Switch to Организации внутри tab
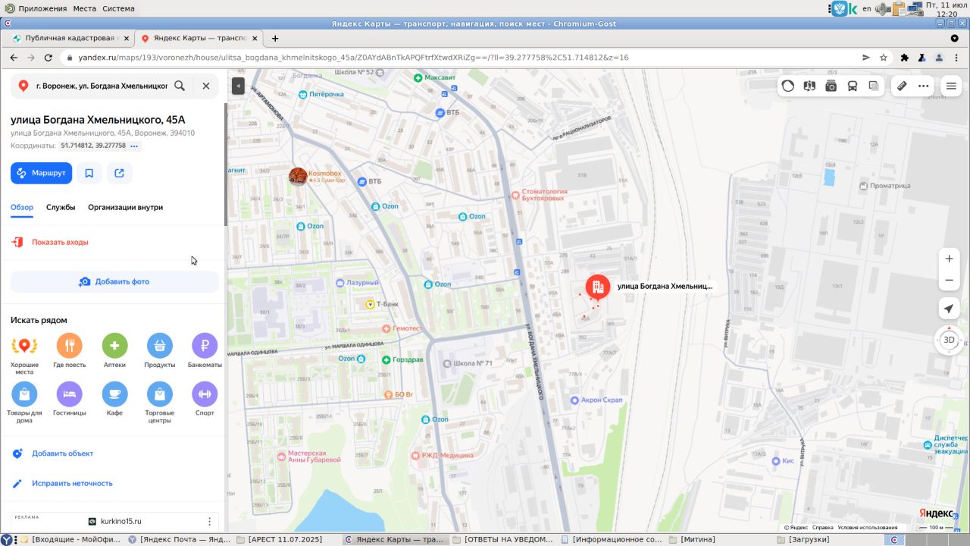The width and height of the screenshot is (970, 546). [x=125, y=207]
